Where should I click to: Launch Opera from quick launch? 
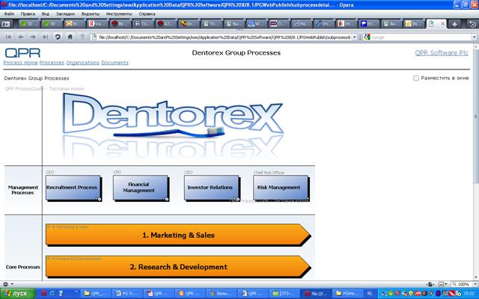pos(43,294)
